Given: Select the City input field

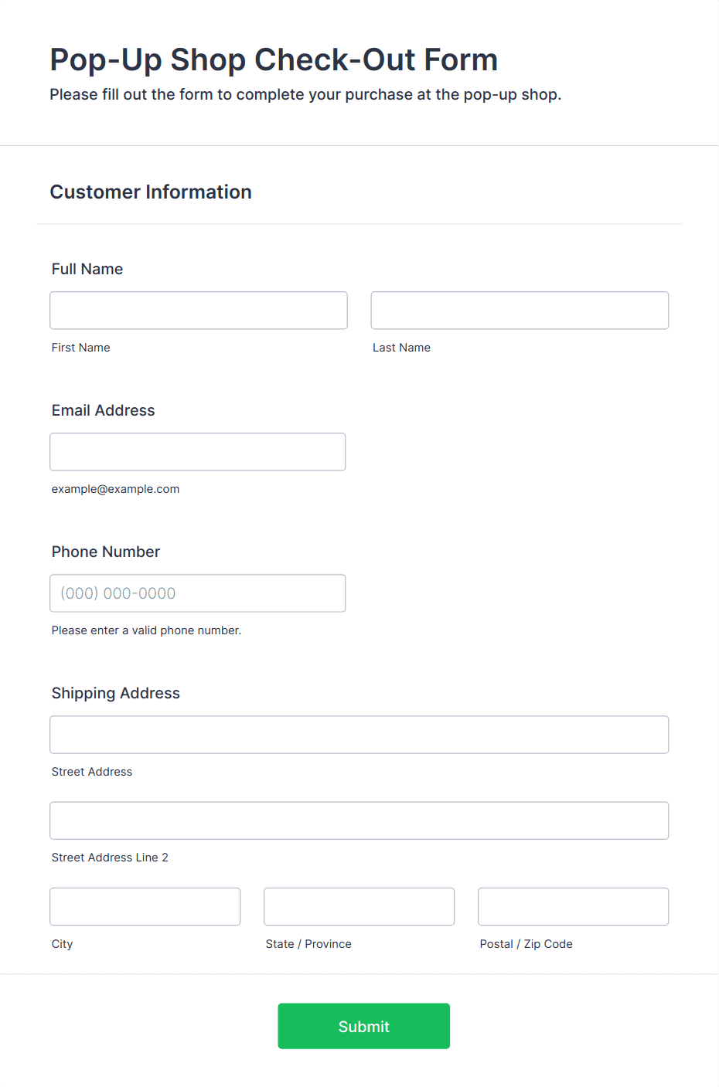Looking at the screenshot, I should tap(145, 906).
